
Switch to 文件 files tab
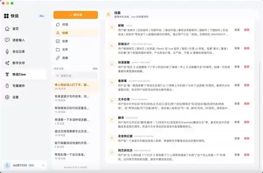point(76,50)
